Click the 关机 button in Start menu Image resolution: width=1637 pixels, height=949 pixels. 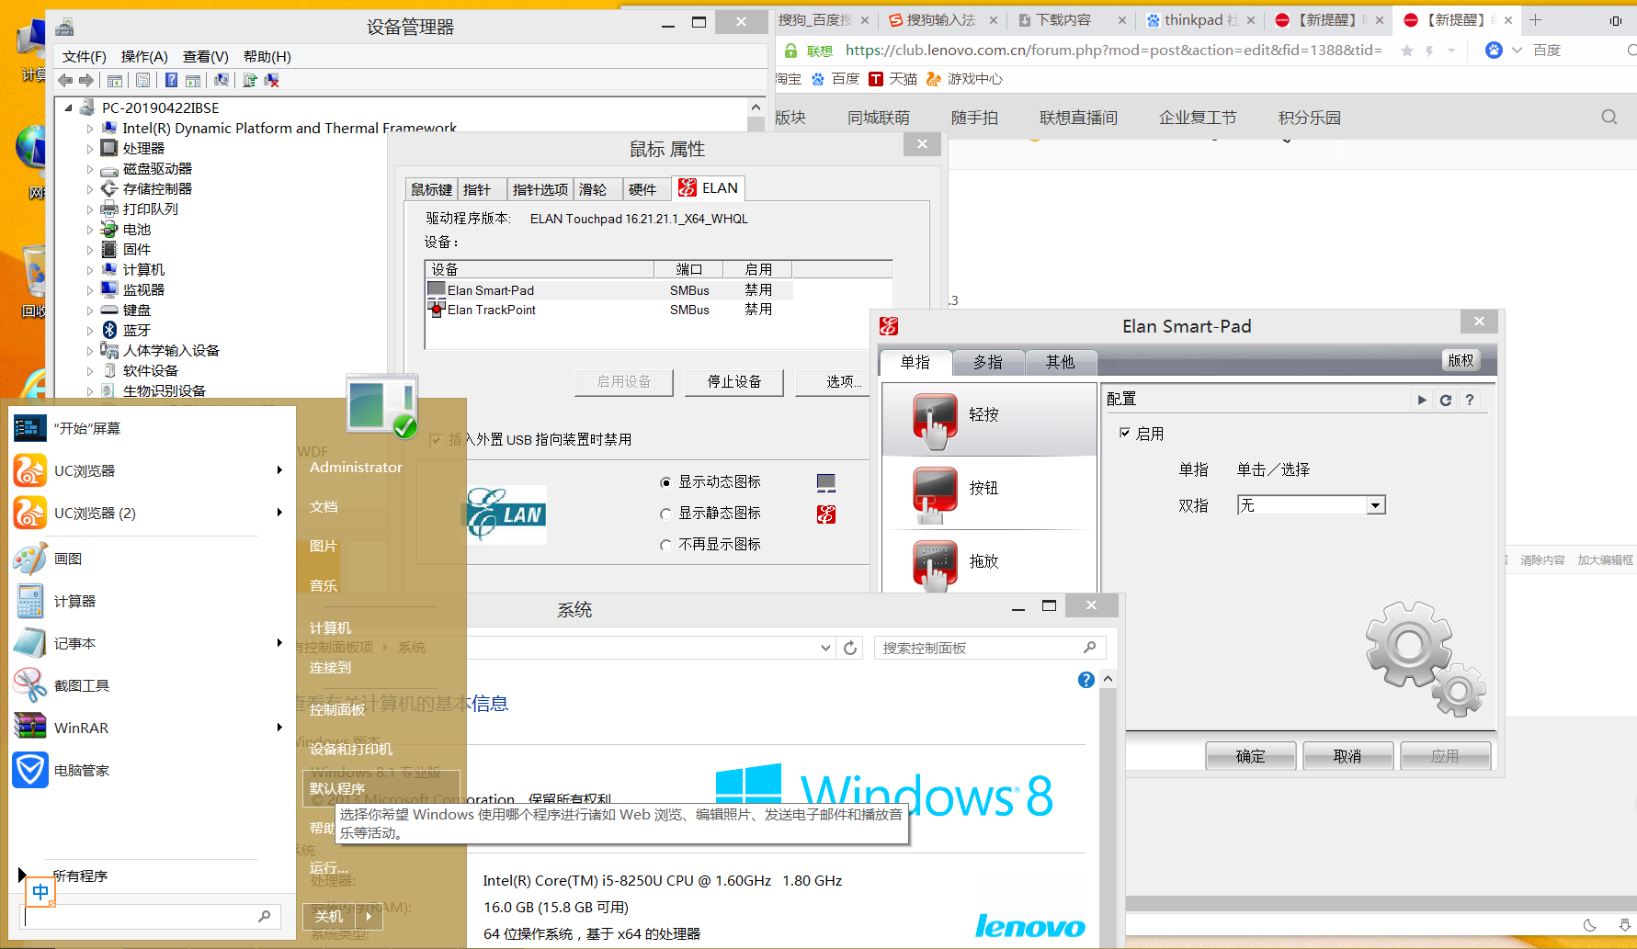tap(329, 916)
